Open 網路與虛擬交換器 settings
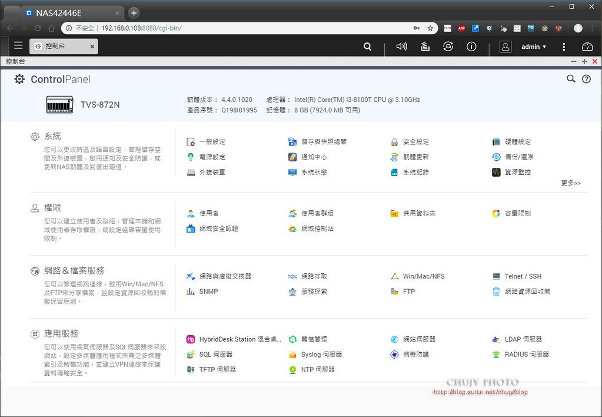Image resolution: width=602 pixels, height=417 pixels. pos(219,276)
